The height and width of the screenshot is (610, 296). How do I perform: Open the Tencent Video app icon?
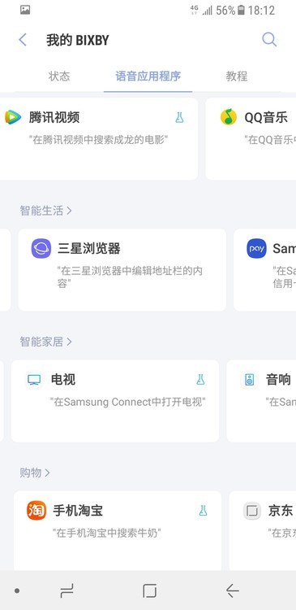tap(13, 117)
